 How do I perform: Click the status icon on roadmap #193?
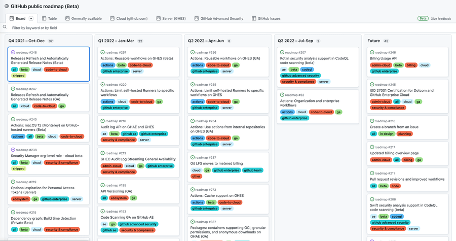[x=103, y=211]
